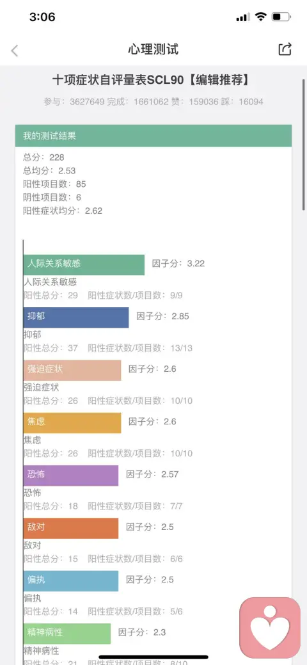Tap the yellow 焦虑 bar
The image size is (307, 665).
[72, 423]
